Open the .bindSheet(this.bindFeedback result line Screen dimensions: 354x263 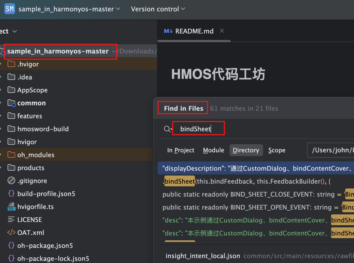[x=255, y=181]
